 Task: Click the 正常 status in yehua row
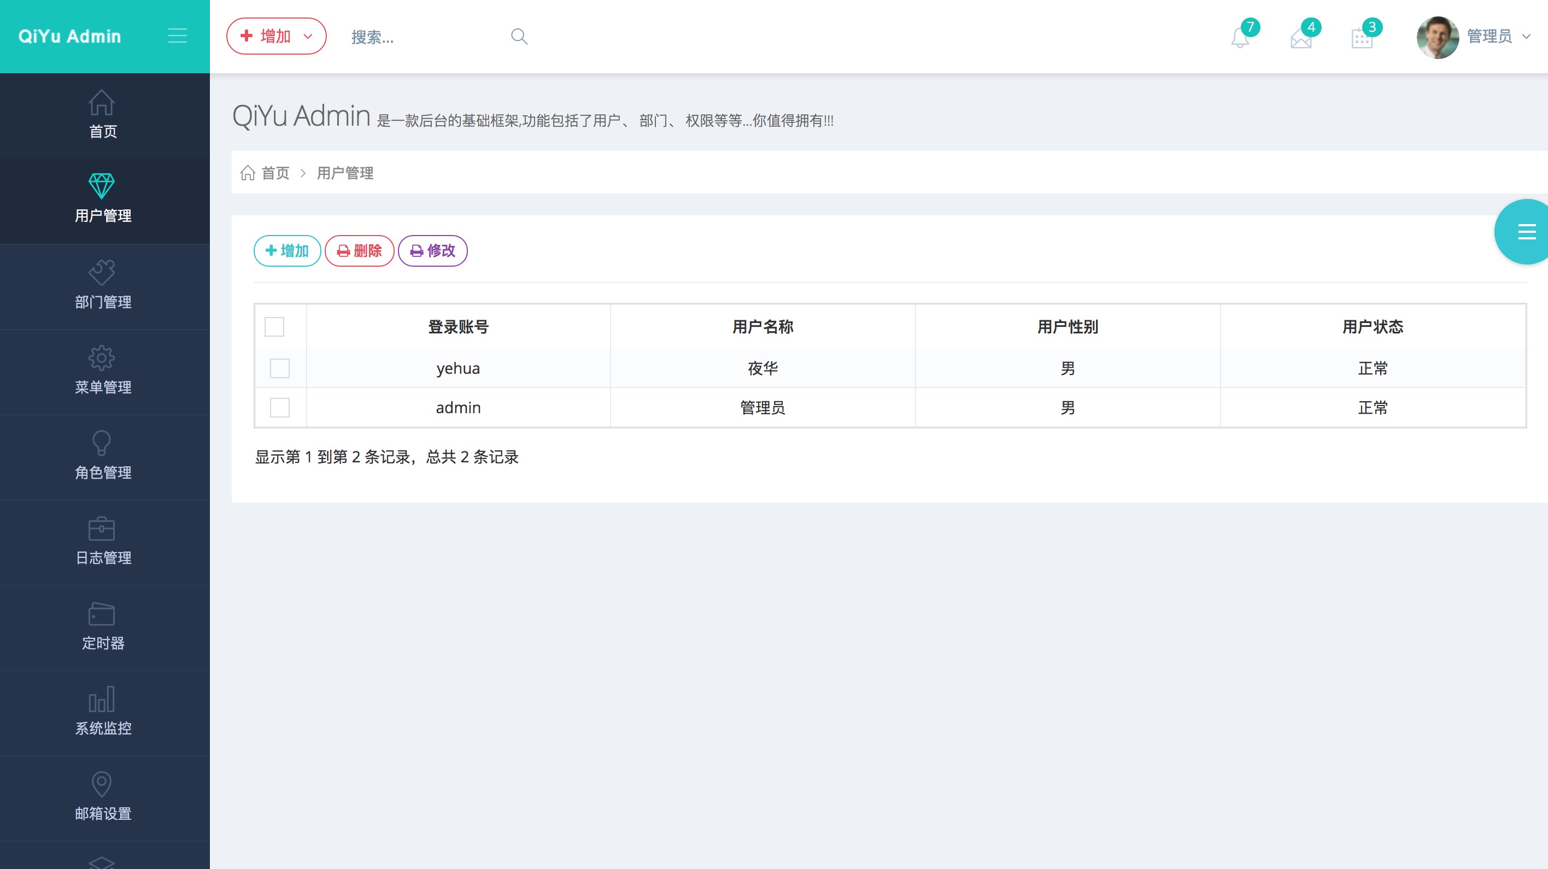pos(1373,368)
